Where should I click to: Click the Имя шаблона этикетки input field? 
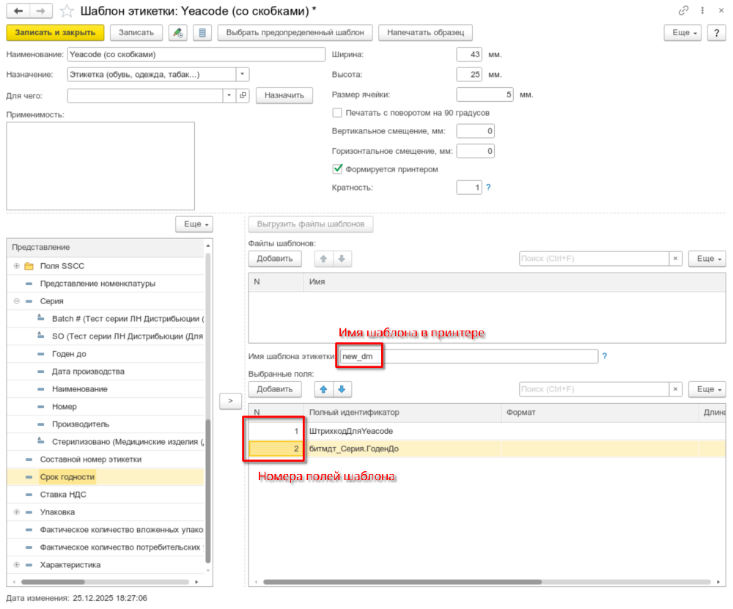tap(469, 357)
